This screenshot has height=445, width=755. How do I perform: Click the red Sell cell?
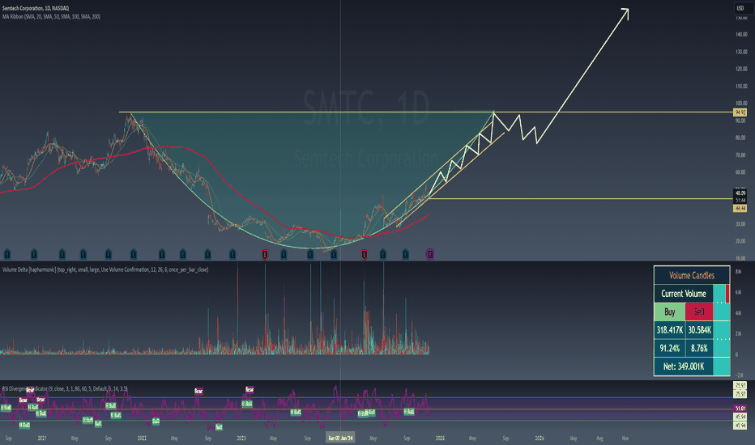tap(698, 311)
